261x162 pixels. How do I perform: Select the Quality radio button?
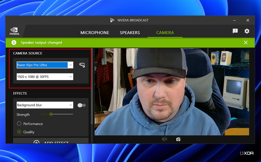pyautogui.click(x=19, y=132)
